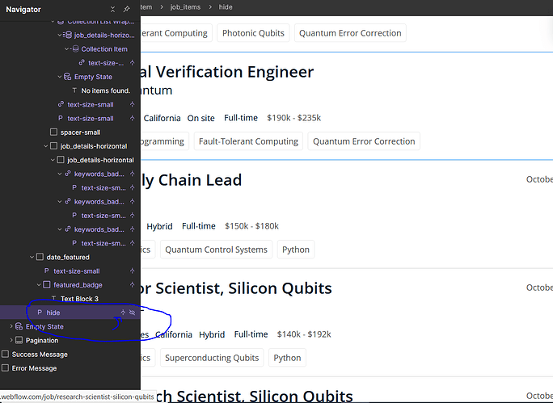The height and width of the screenshot is (403, 553).
Task: Click the Pagination element icon
Action: coord(19,340)
